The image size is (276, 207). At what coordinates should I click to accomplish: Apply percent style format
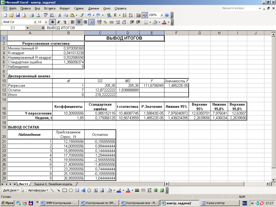pos(105,22)
